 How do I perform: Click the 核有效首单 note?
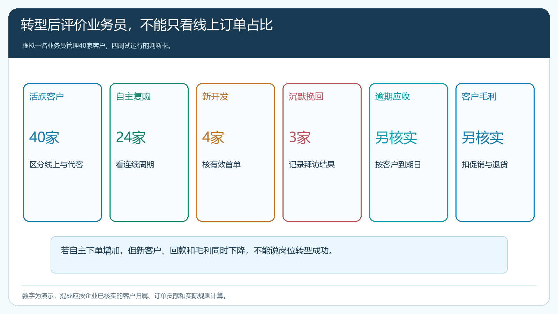(221, 165)
